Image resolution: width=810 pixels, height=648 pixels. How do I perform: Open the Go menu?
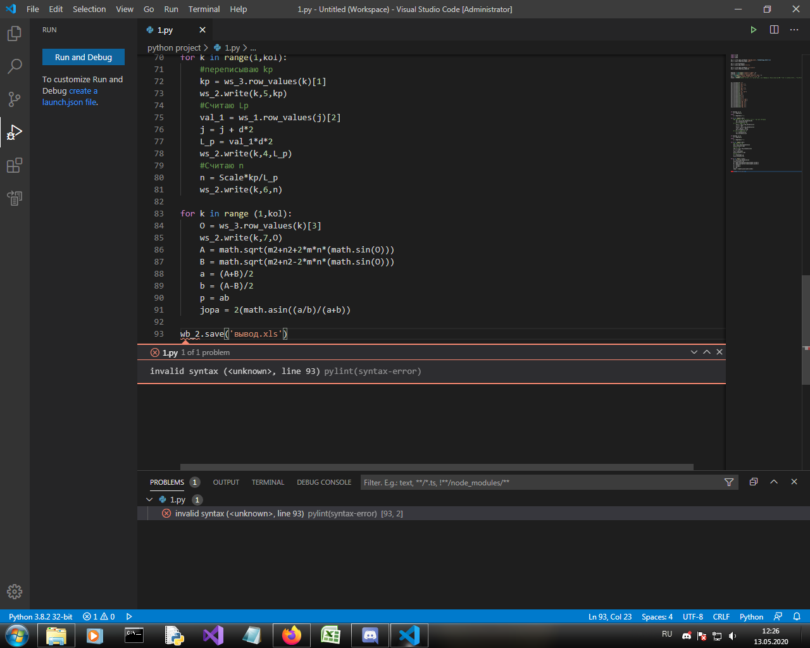149,9
